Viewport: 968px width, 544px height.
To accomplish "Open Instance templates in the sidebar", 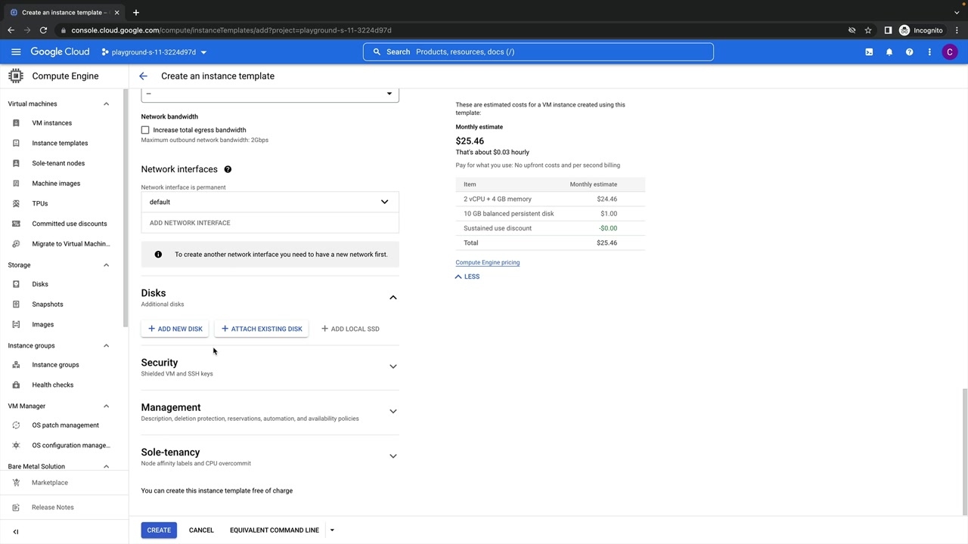I will point(60,143).
